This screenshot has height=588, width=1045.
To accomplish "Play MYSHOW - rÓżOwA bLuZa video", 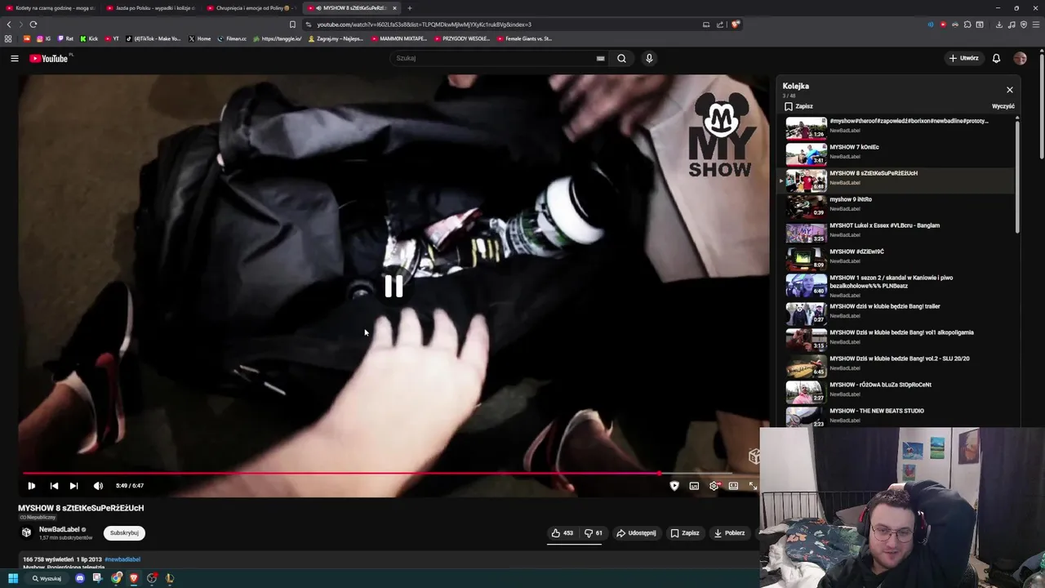I will pos(899,390).
